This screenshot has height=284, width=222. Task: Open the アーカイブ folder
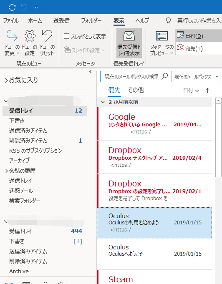point(19,161)
